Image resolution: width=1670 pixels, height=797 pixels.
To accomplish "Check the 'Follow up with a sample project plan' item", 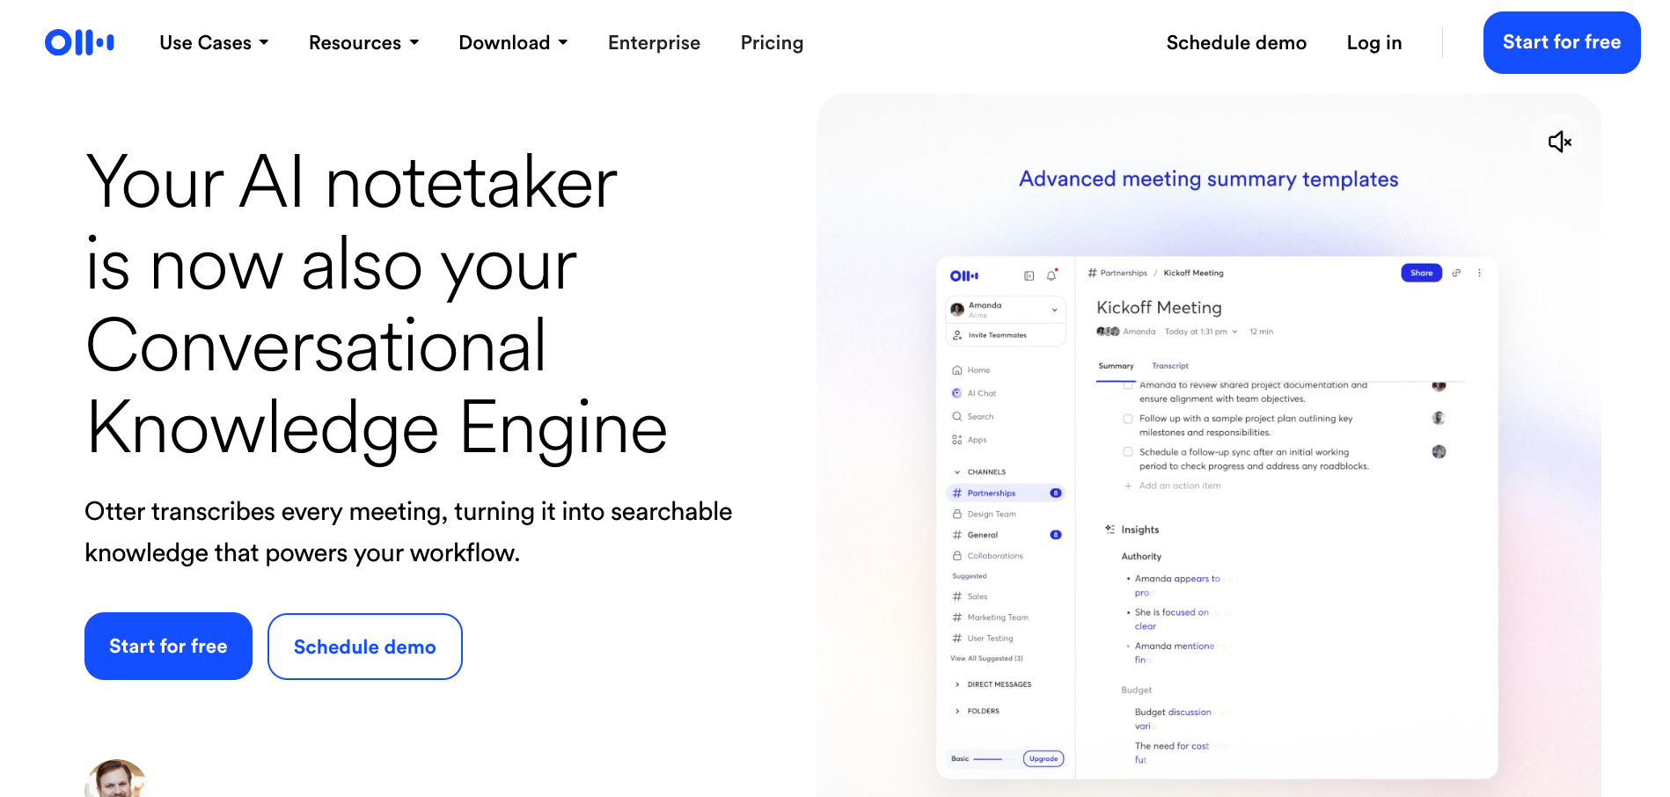I will coord(1128,419).
